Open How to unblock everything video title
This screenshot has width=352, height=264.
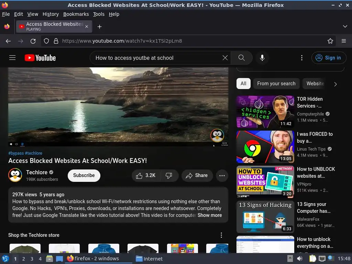[315, 243]
